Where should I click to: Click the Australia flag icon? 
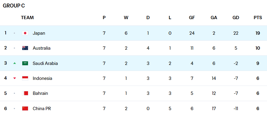click(25, 48)
